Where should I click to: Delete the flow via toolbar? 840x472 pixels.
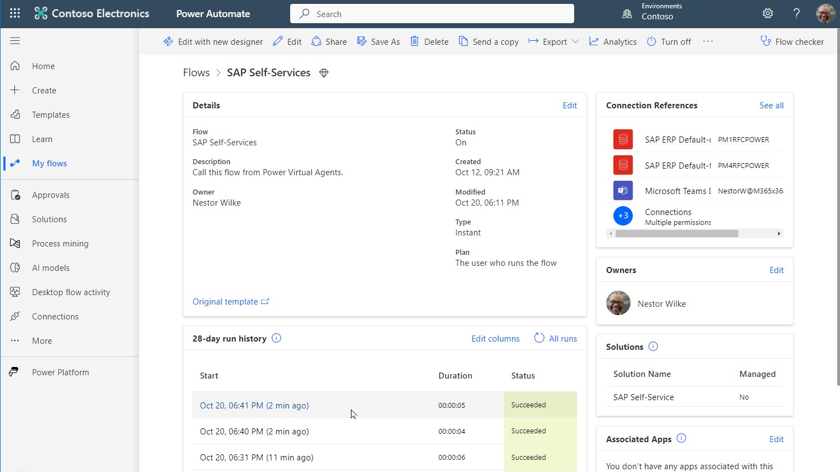pyautogui.click(x=429, y=41)
